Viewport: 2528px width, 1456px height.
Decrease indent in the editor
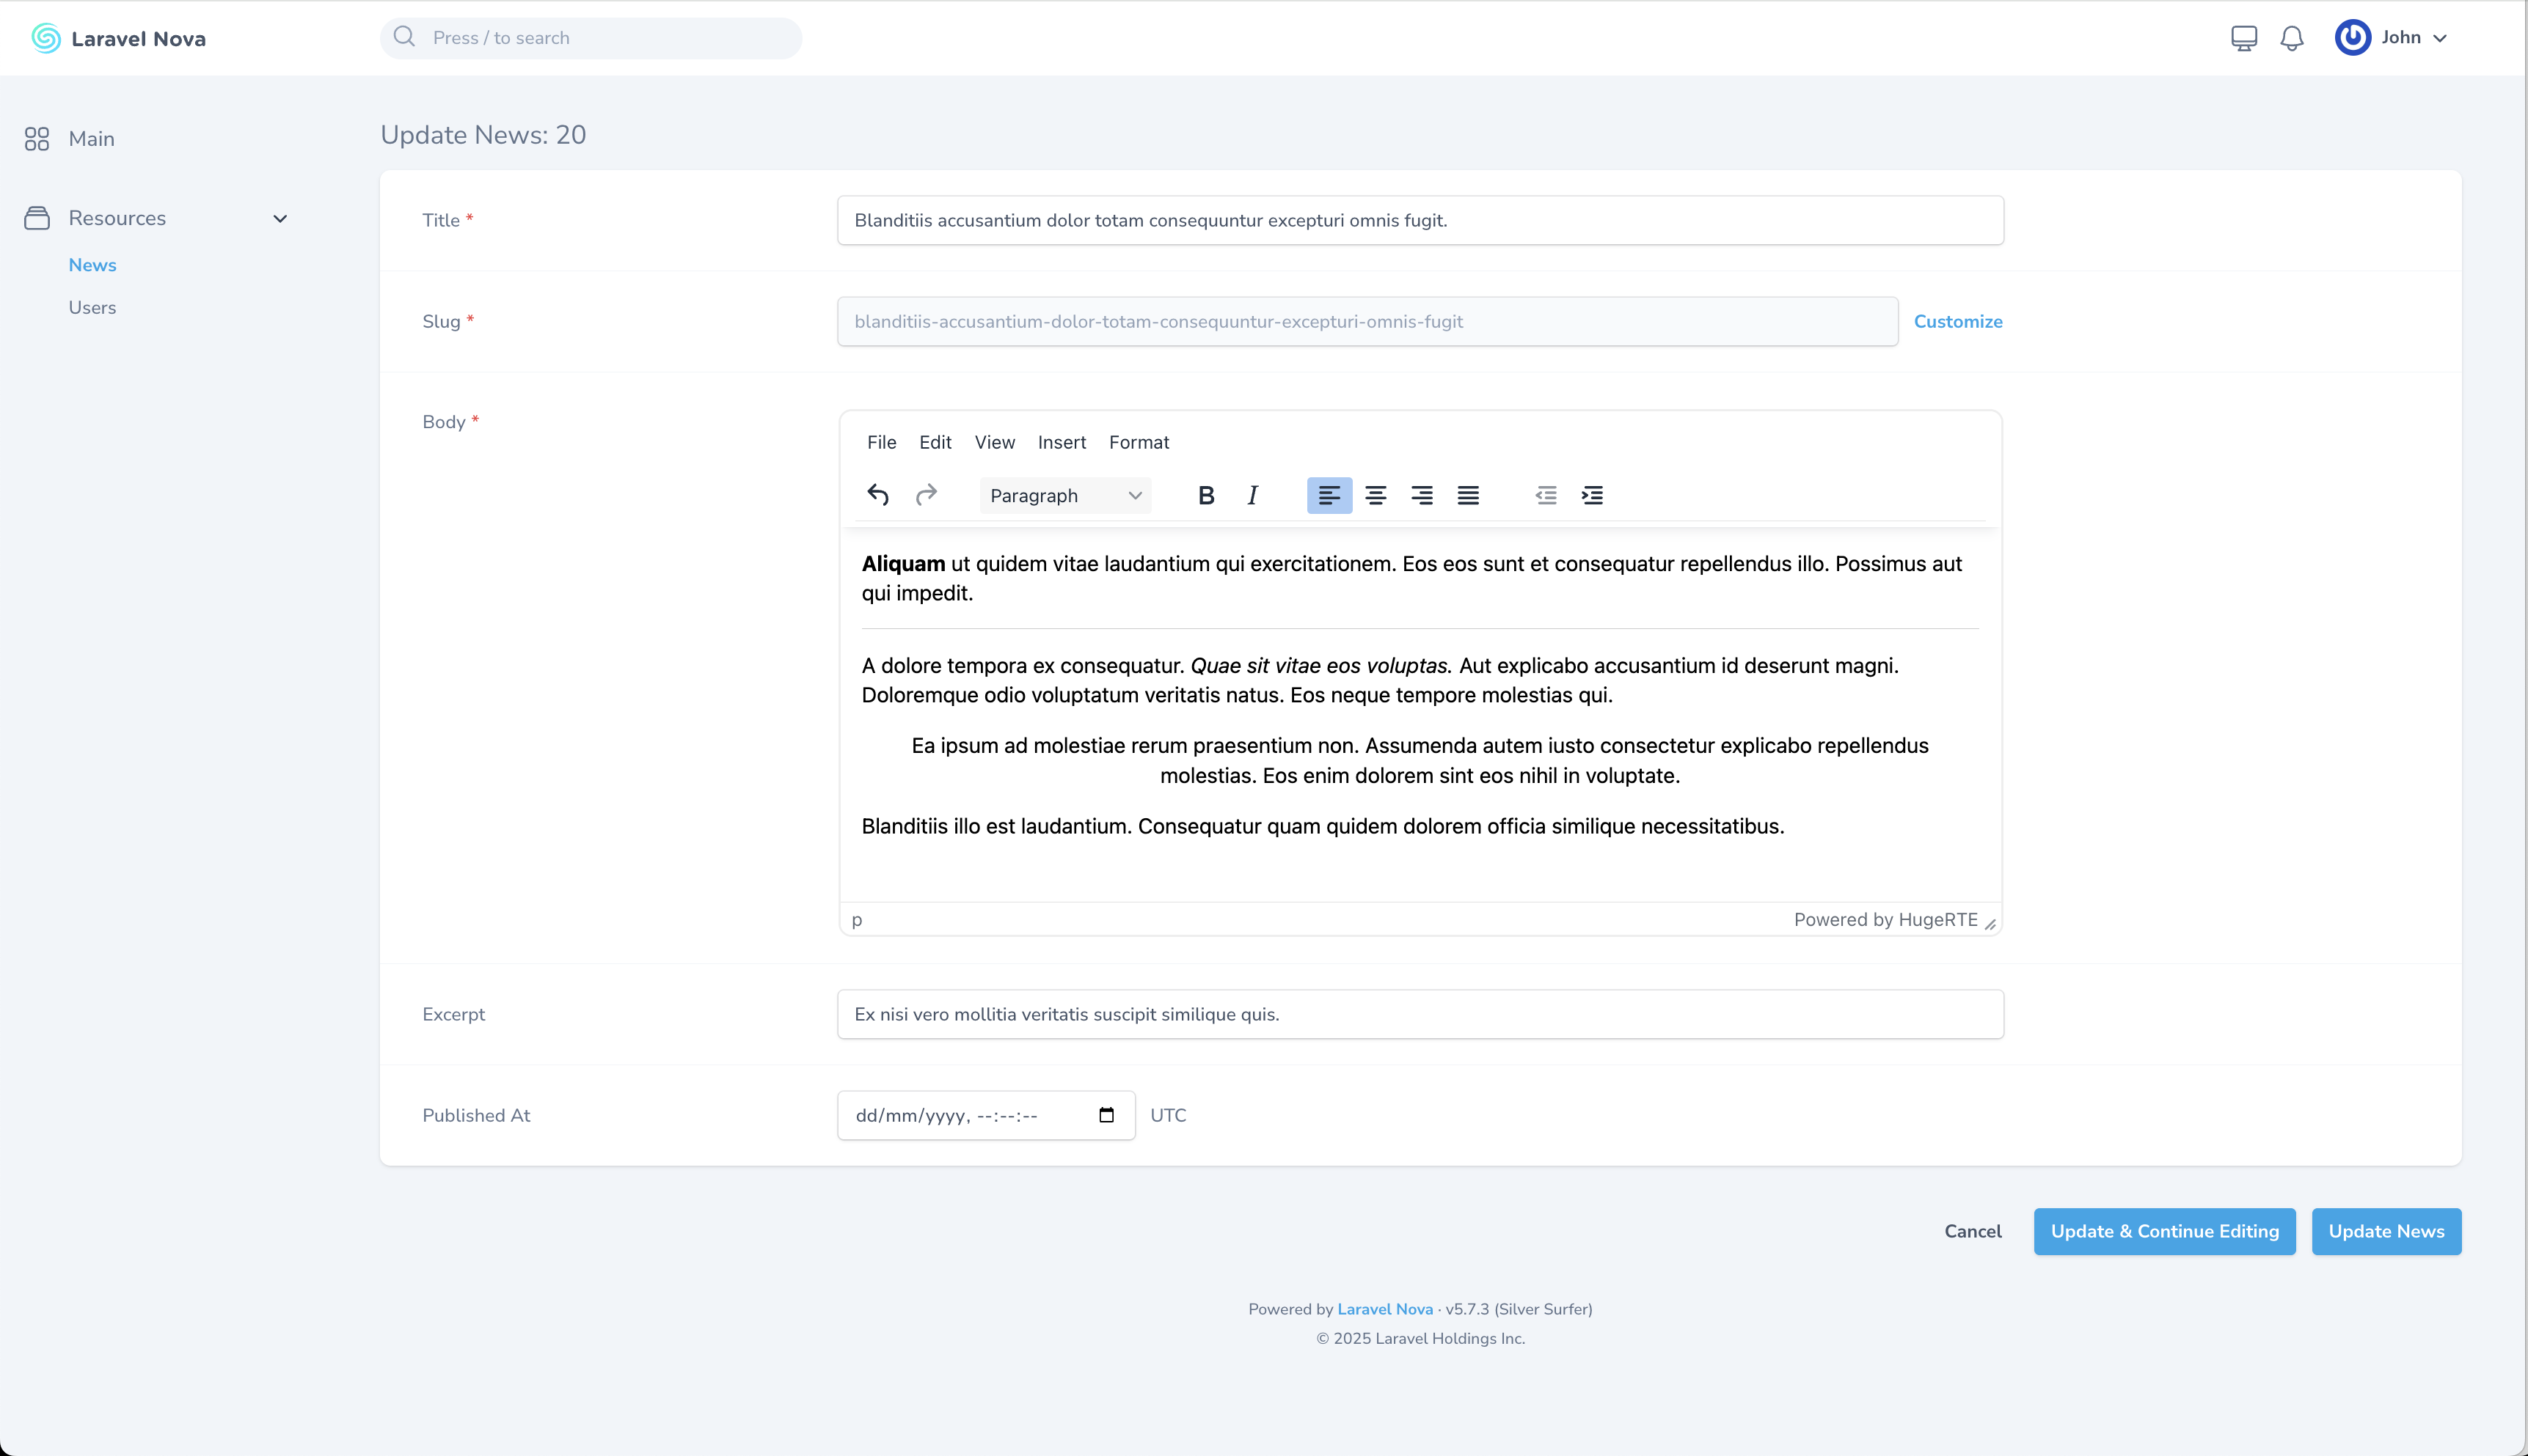pyautogui.click(x=1546, y=495)
